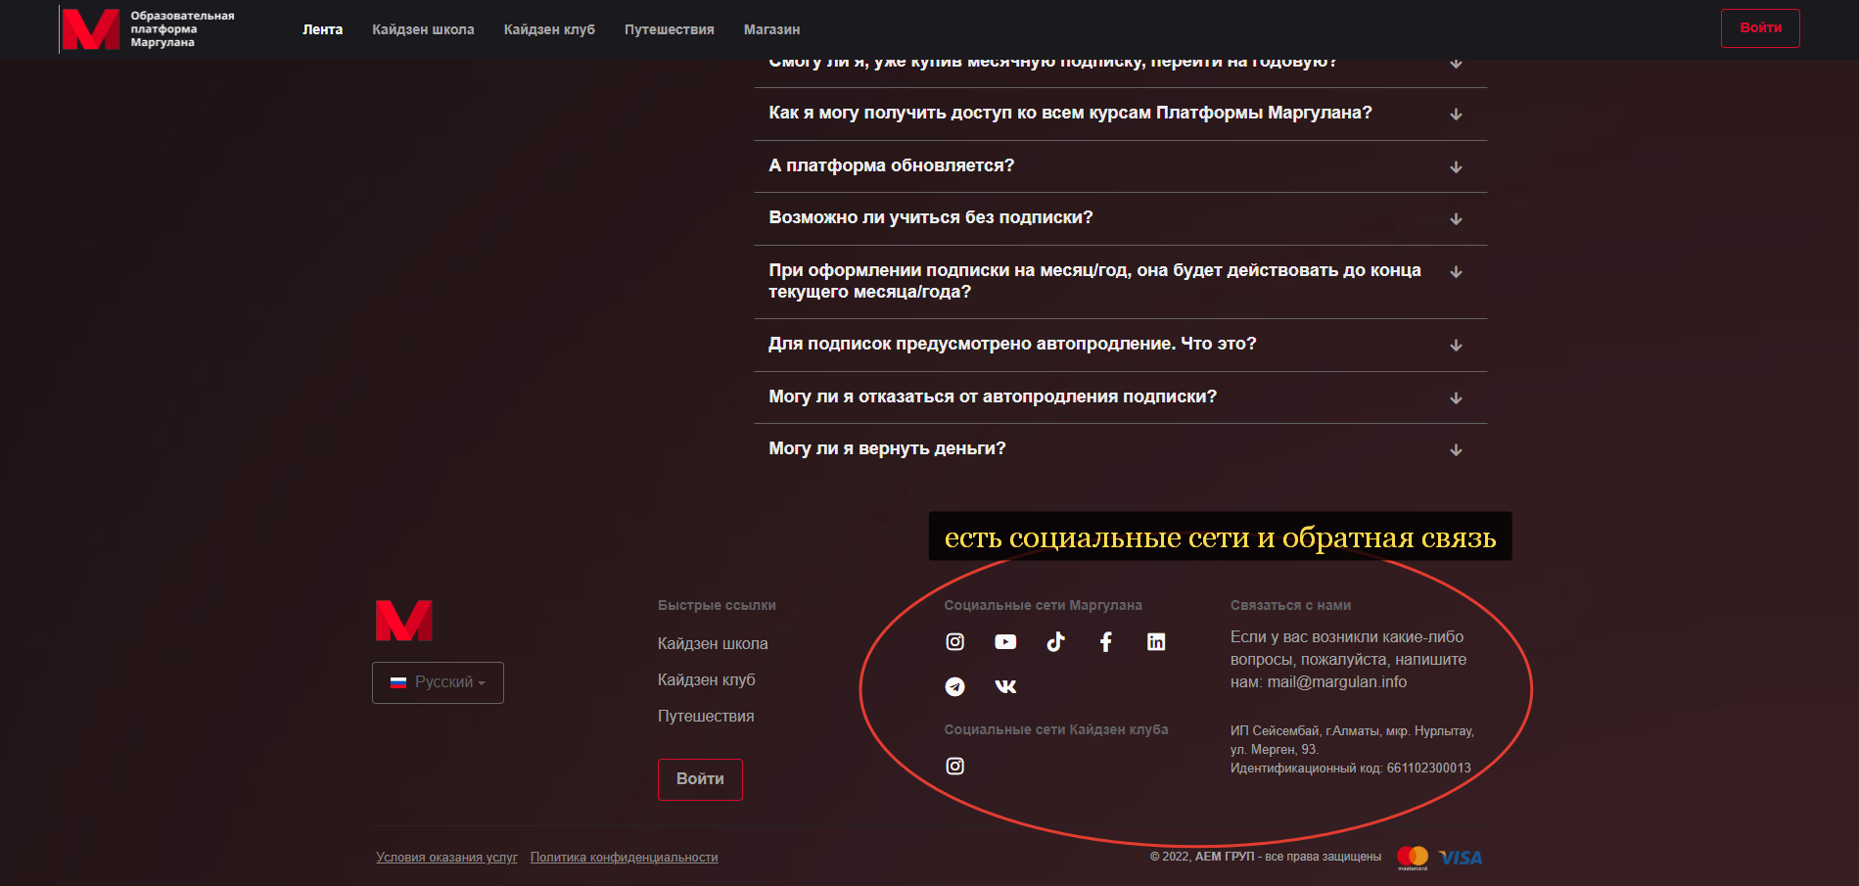Expand 'Как я могу получить доступ' question
Screen dimensions: 1859x886
(x=1121, y=114)
